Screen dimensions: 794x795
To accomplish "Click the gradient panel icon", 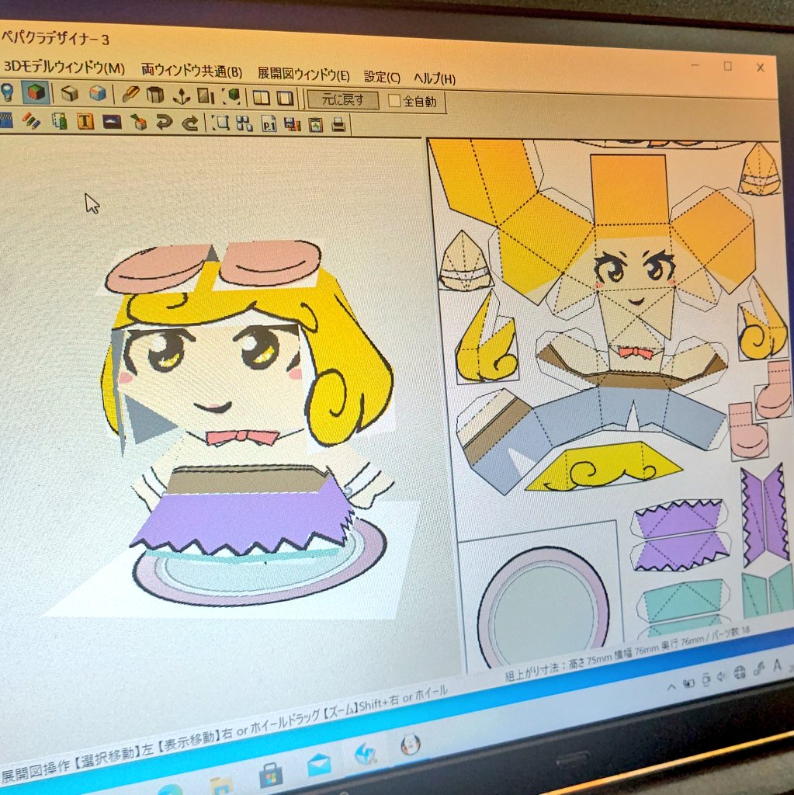I will tap(206, 95).
